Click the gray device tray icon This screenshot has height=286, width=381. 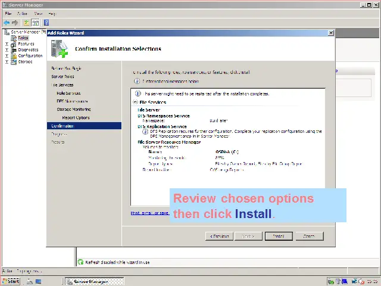pyautogui.click(x=338, y=282)
